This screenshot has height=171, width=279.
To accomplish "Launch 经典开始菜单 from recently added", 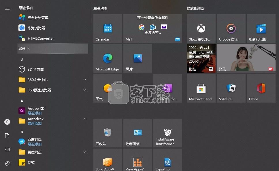I will 53,18.
